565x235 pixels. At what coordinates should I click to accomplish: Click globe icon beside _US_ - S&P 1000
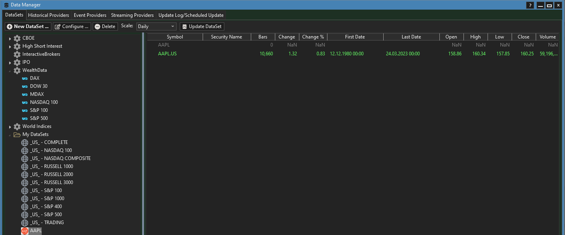click(24, 199)
